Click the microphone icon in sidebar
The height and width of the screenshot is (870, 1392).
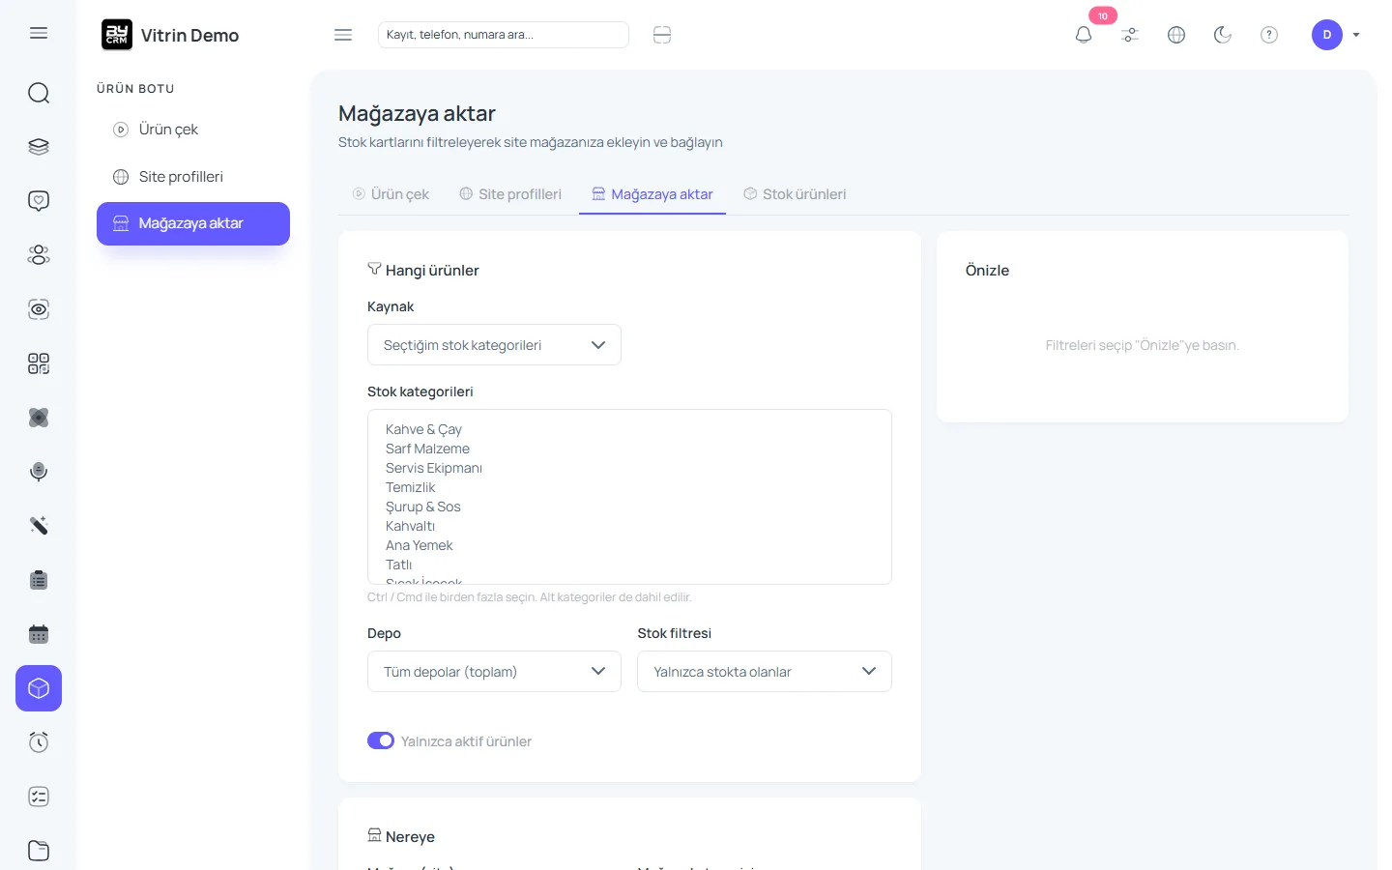39,472
